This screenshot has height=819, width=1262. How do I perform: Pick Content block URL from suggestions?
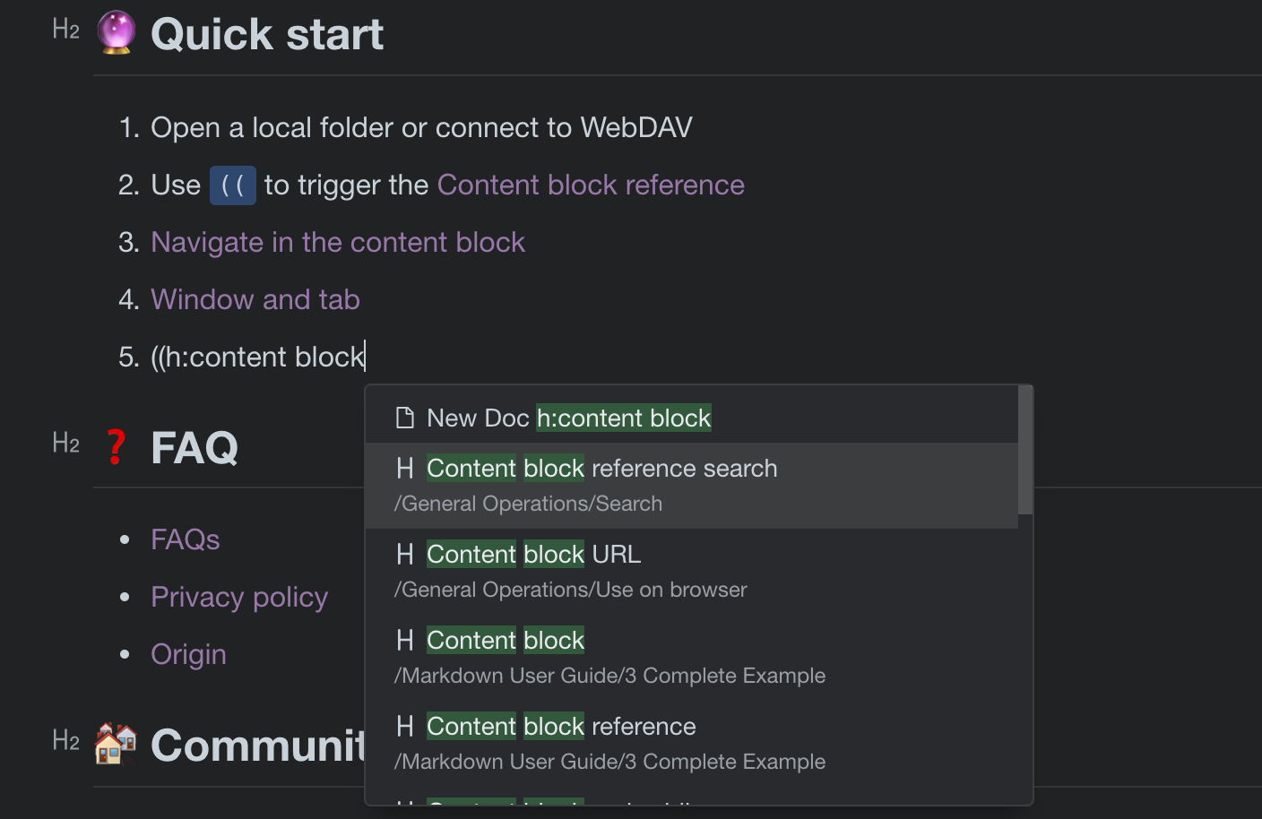(570, 570)
